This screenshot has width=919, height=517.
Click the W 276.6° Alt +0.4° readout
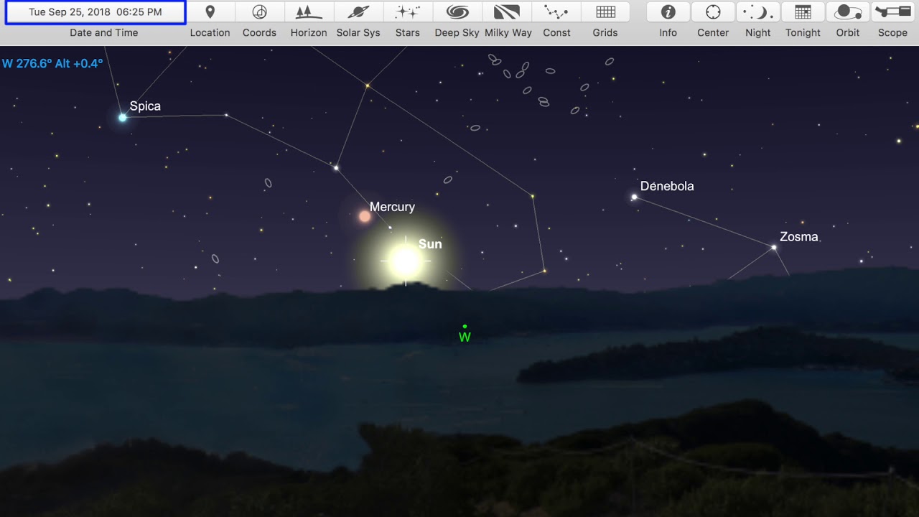pos(52,63)
